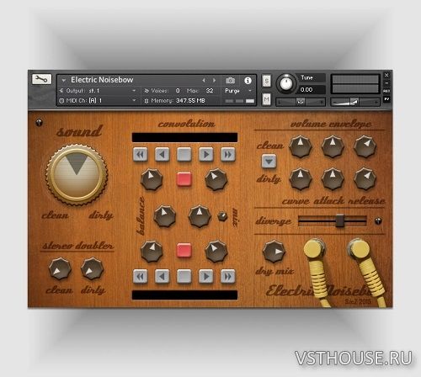Click the clean envelope attack knob
421x377 pixels.
[x=333, y=146]
